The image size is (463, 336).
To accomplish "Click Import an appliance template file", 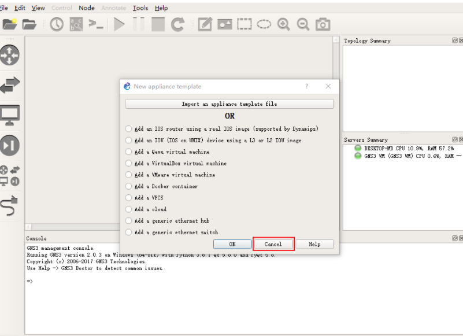I will pos(229,103).
